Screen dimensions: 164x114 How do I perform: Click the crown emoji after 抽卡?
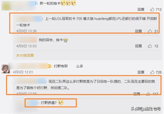[x=66, y=40]
